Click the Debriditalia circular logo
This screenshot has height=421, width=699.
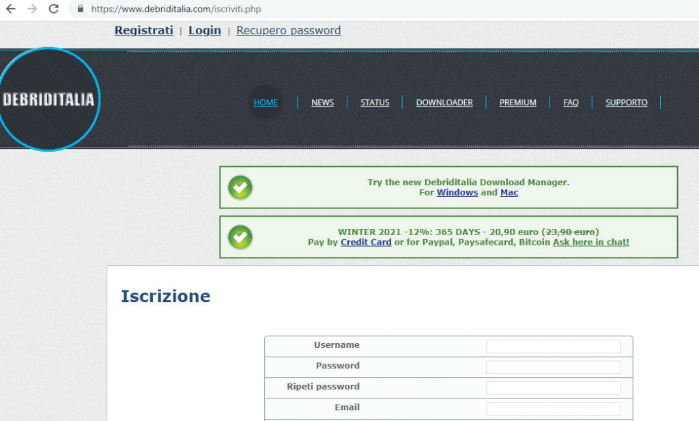[x=48, y=99]
